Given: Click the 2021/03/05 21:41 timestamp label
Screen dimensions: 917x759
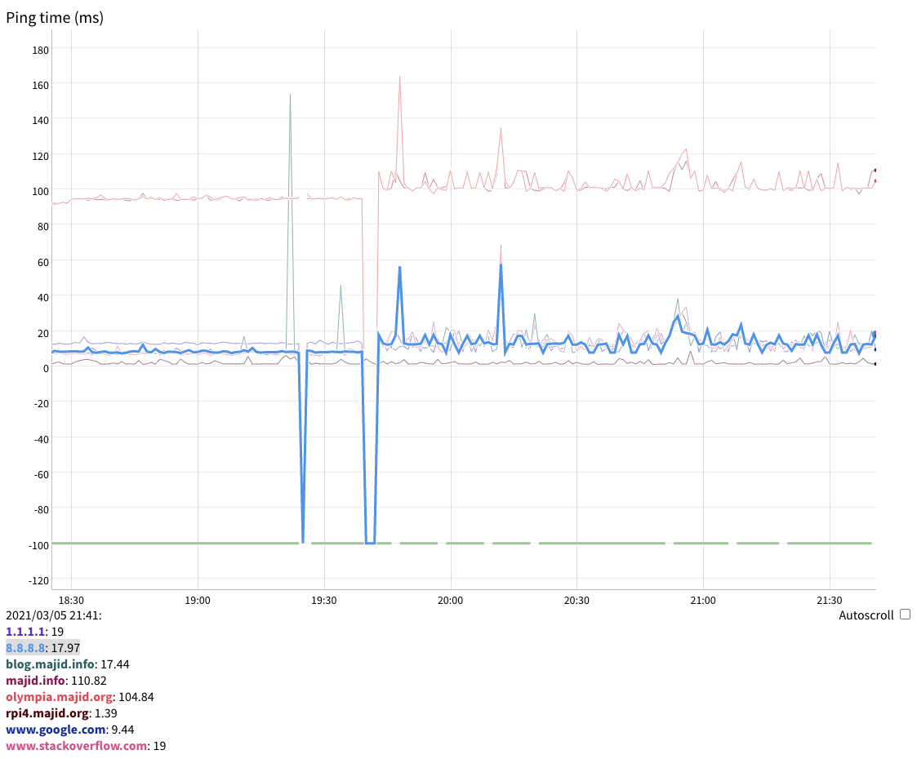Looking at the screenshot, I should click(x=54, y=615).
